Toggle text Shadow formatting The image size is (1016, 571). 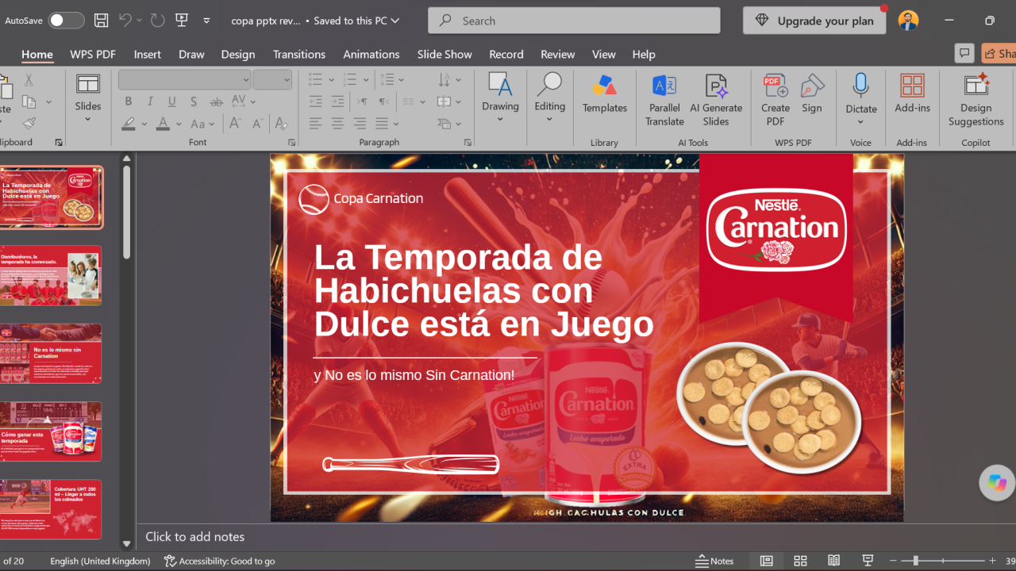click(x=194, y=102)
